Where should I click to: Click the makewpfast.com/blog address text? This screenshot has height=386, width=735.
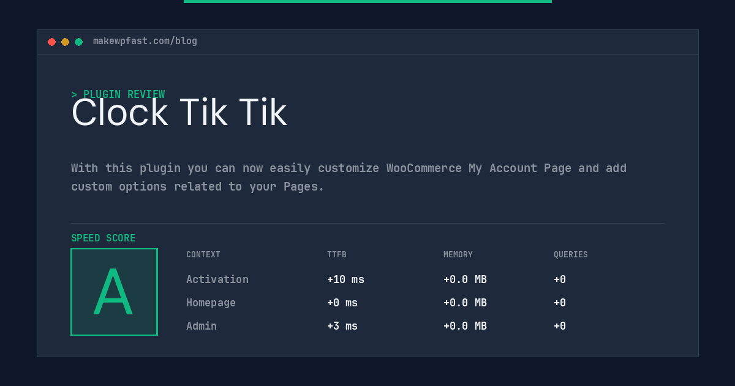pyautogui.click(x=145, y=41)
